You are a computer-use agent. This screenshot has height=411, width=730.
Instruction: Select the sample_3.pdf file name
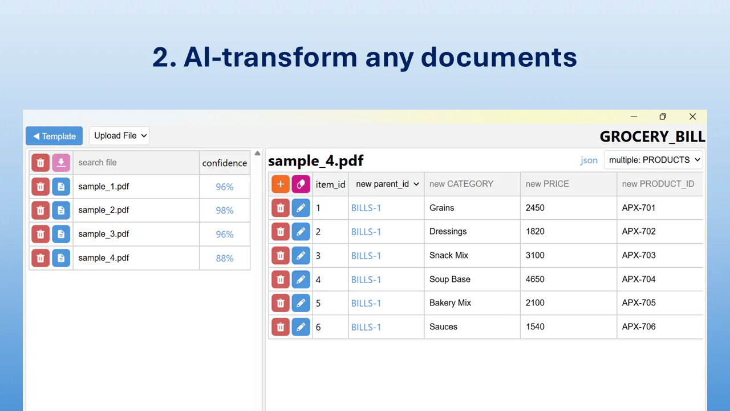[104, 234]
